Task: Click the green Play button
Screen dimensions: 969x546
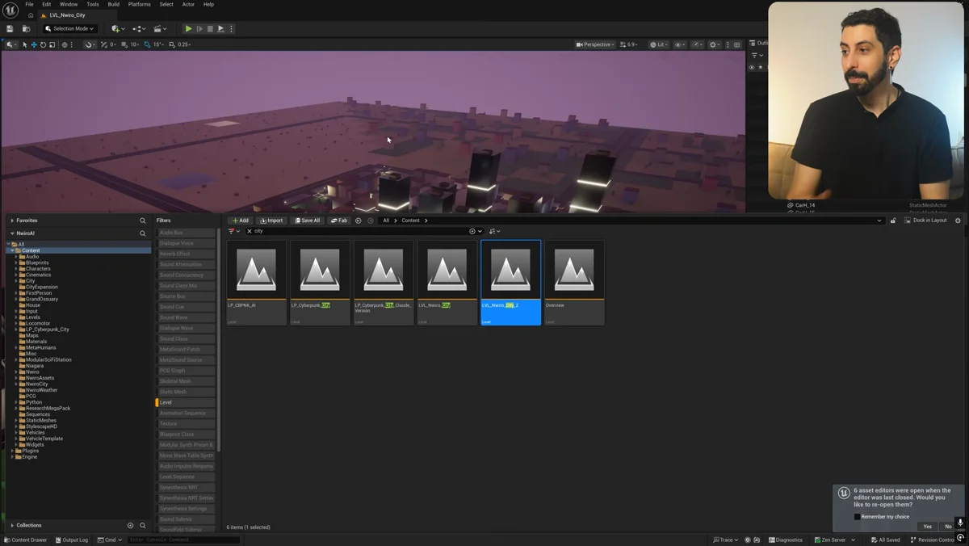Action: coord(189,28)
